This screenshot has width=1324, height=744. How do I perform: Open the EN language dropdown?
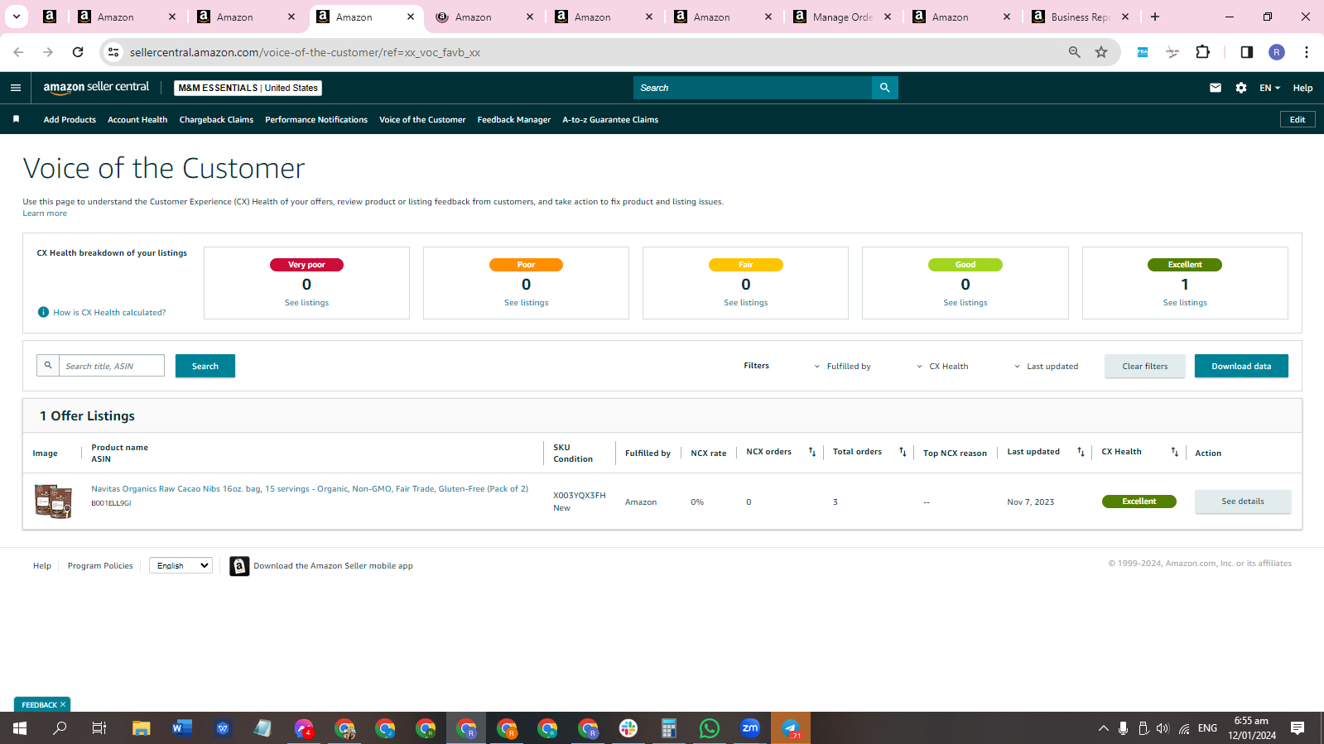click(x=1269, y=88)
